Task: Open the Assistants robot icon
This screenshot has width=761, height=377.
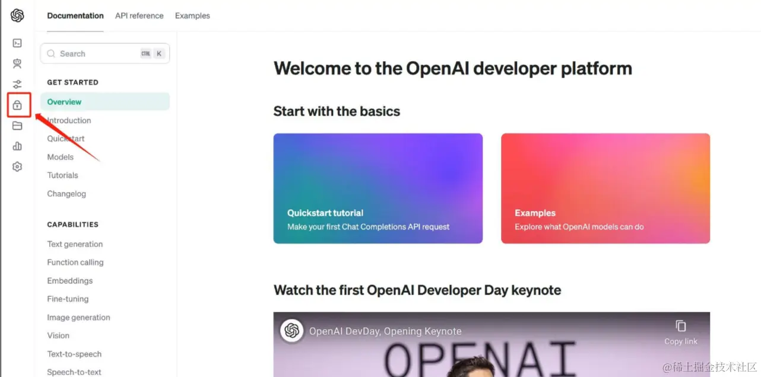Action: pos(17,63)
